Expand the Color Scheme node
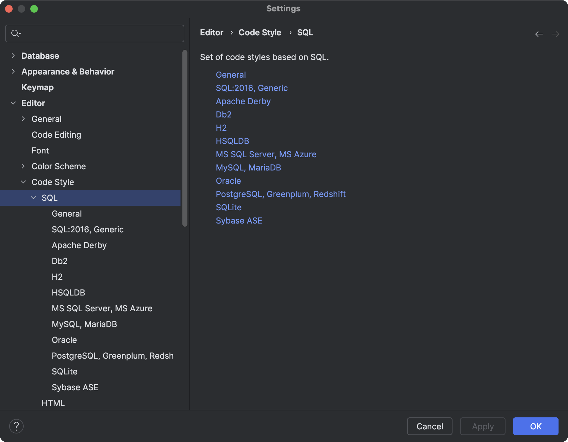Viewport: 568px width, 442px height. tap(23, 166)
